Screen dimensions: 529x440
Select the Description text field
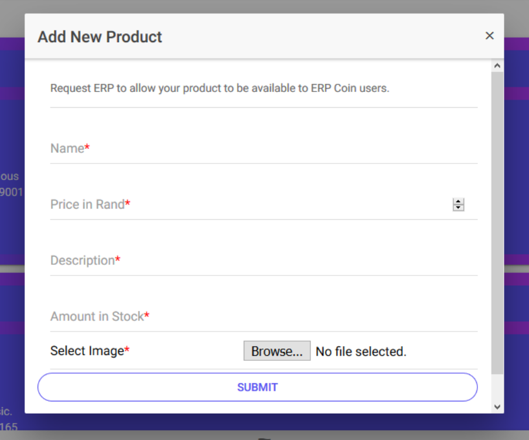pos(264,261)
